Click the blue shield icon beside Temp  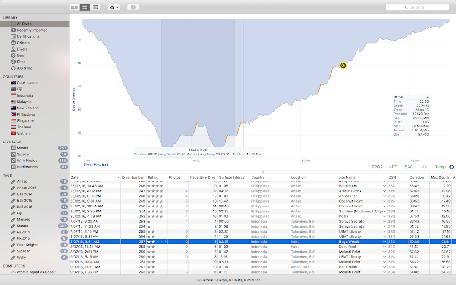pyautogui.click(x=451, y=167)
